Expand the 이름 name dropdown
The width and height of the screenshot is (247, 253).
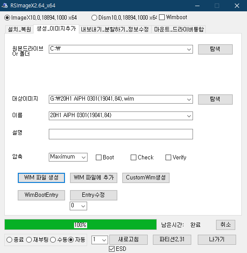[189, 116]
